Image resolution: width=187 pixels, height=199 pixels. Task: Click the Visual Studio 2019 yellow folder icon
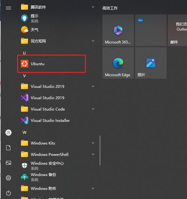(x=24, y=86)
